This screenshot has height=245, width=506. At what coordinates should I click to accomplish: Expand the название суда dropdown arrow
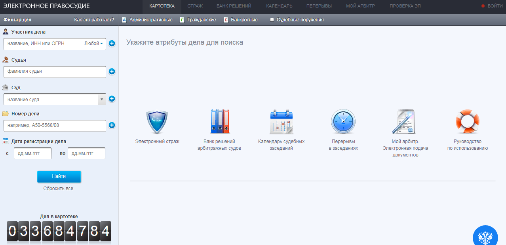102,100
